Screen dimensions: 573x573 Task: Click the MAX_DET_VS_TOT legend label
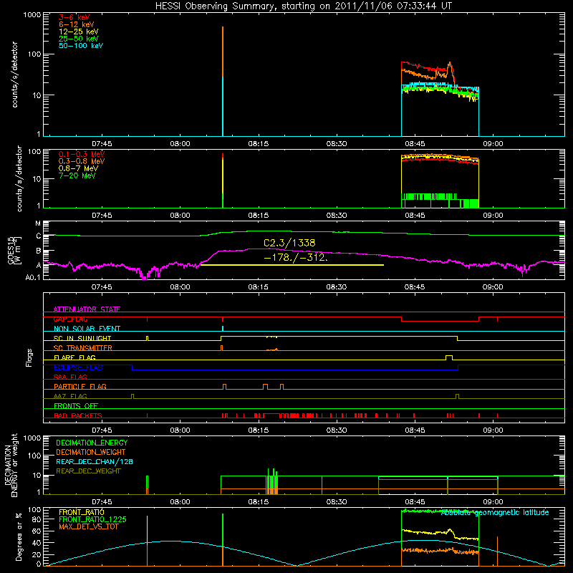coord(88,526)
